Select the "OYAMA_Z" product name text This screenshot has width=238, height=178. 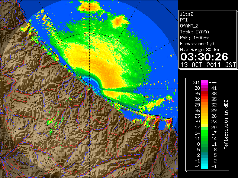point(189,26)
